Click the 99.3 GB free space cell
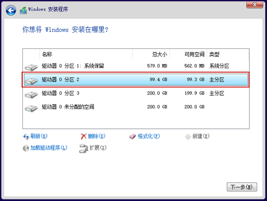The image size is (267, 201). click(196, 80)
